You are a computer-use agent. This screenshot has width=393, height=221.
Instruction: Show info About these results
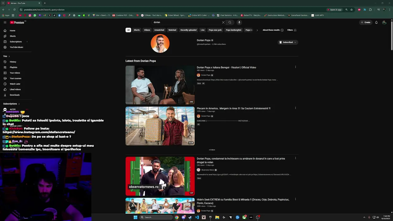point(273,30)
